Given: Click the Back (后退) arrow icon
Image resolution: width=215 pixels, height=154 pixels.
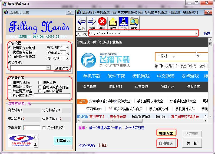Looking at the screenshot, I should [x=81, y=22].
